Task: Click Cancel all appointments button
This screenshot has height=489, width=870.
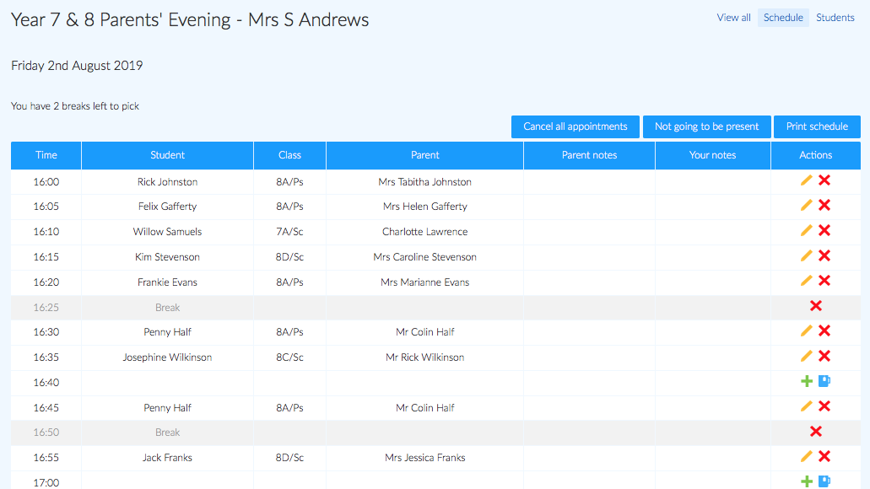Action: (x=575, y=126)
